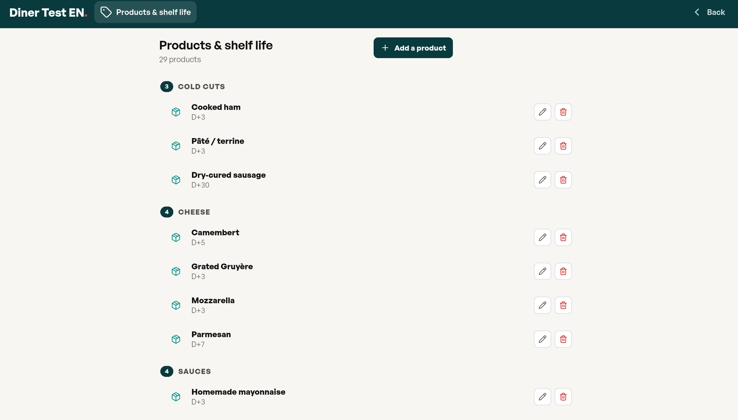Edit the Dry-cured sausage product
This screenshot has height=420, width=738.
tap(542, 180)
